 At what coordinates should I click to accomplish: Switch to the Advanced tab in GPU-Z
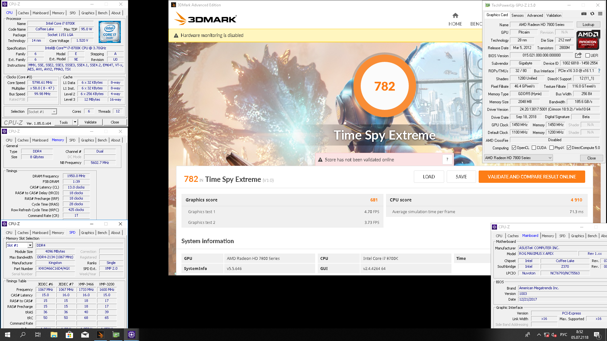[x=535, y=15]
